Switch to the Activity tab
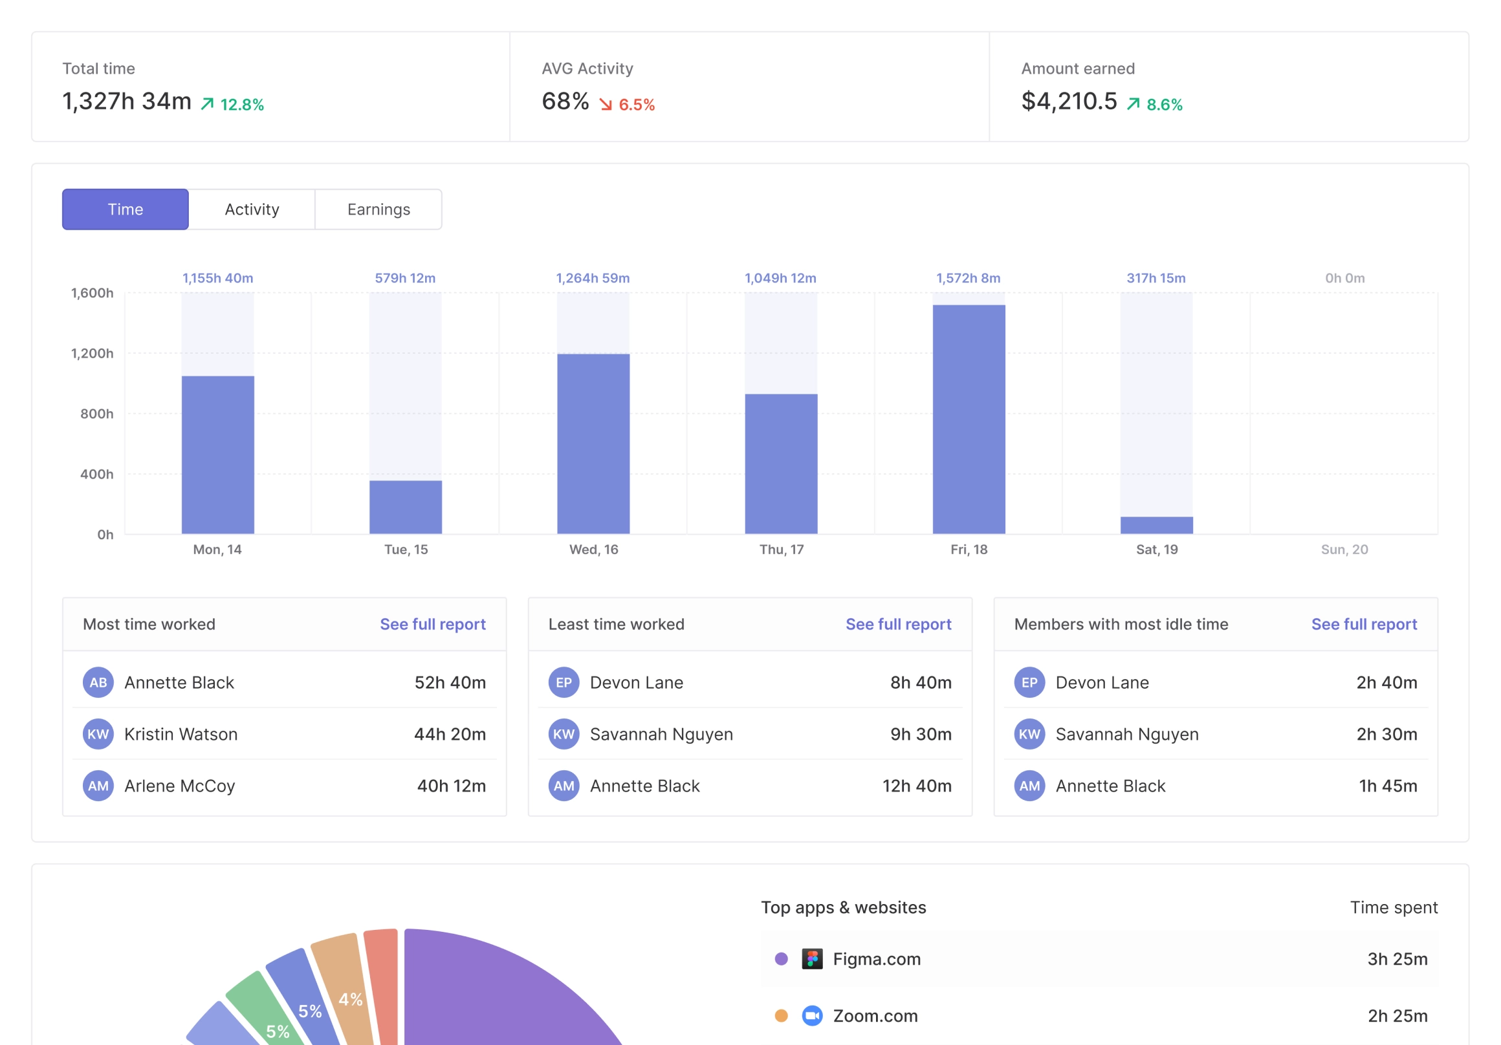This screenshot has height=1045, width=1501. [x=252, y=209]
